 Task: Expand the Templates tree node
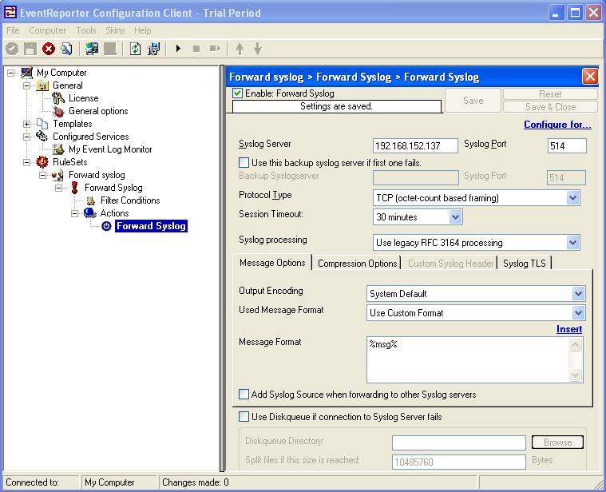(26, 124)
